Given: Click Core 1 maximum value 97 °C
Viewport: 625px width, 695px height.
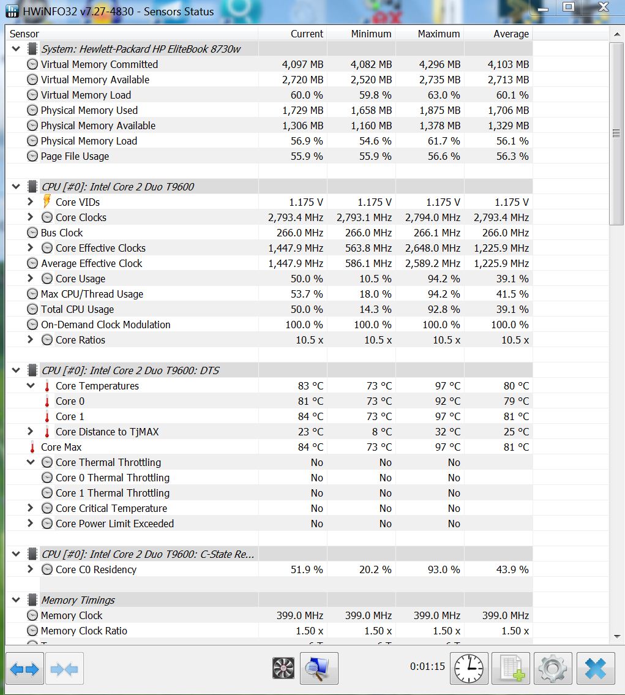Looking at the screenshot, I should (x=447, y=416).
